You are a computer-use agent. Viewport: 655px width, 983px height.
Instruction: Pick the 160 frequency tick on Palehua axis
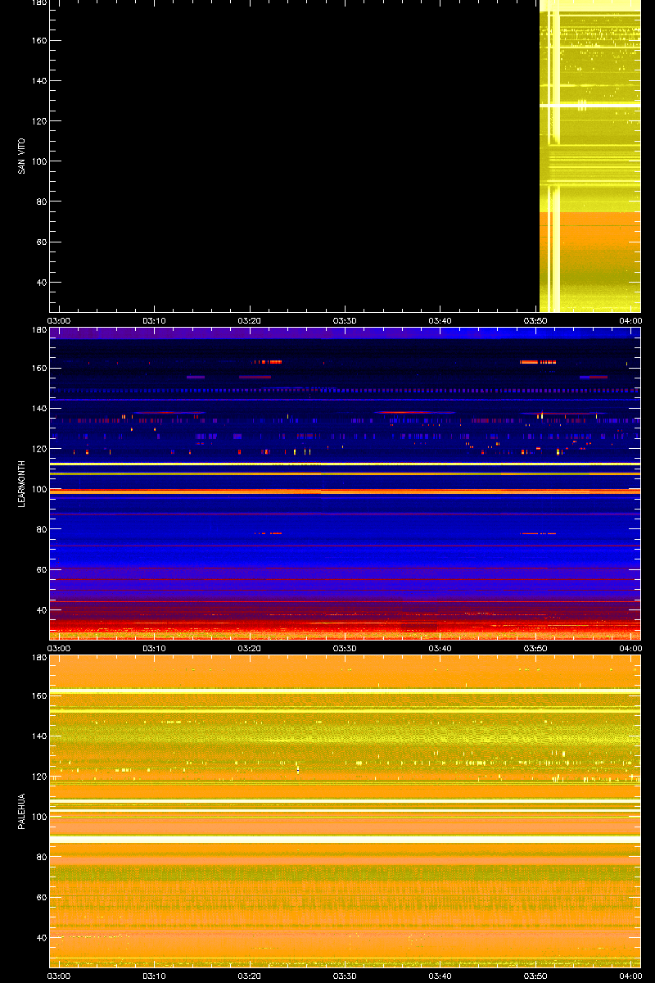coord(38,696)
